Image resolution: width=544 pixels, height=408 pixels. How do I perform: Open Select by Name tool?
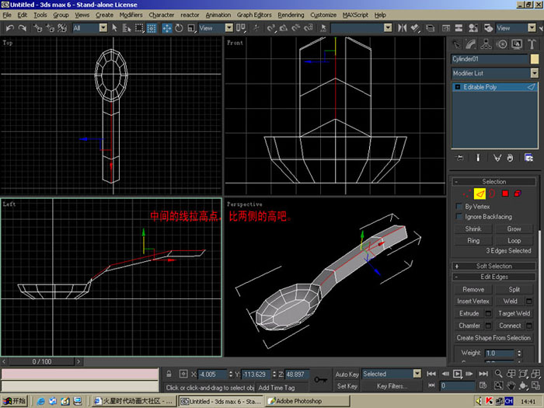tap(127, 28)
